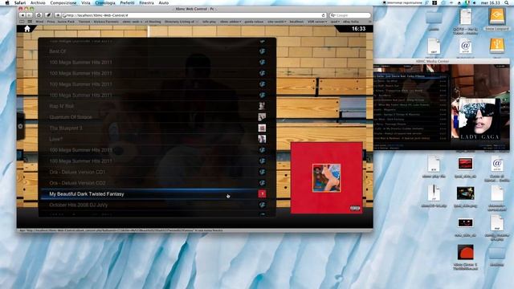
Task: Open the Composizione menu
Action: pyautogui.click(x=63, y=2)
